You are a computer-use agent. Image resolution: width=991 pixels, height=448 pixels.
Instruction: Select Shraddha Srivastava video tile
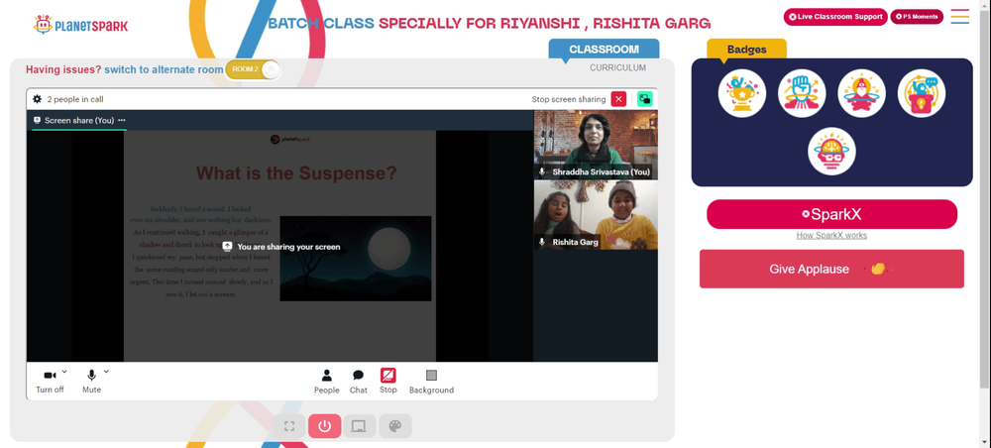(596, 146)
